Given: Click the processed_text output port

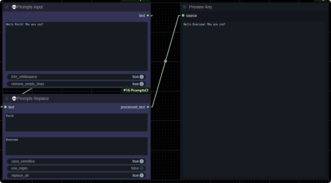Looking at the screenshot, I should [x=148, y=107].
